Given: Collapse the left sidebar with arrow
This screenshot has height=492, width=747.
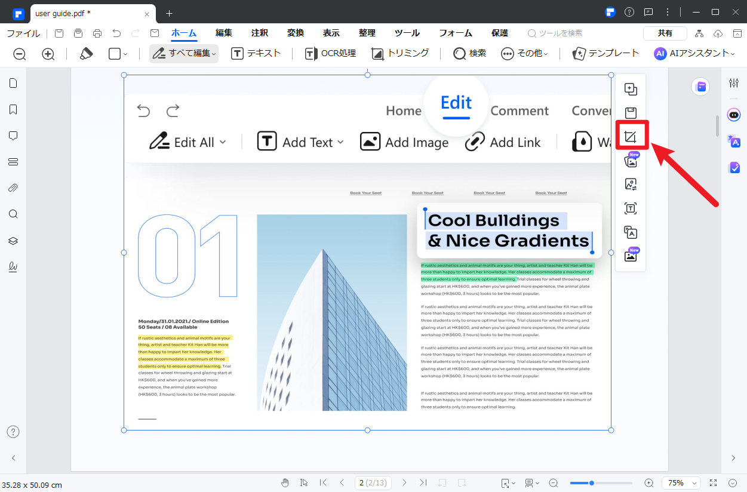Looking at the screenshot, I should (x=13, y=458).
